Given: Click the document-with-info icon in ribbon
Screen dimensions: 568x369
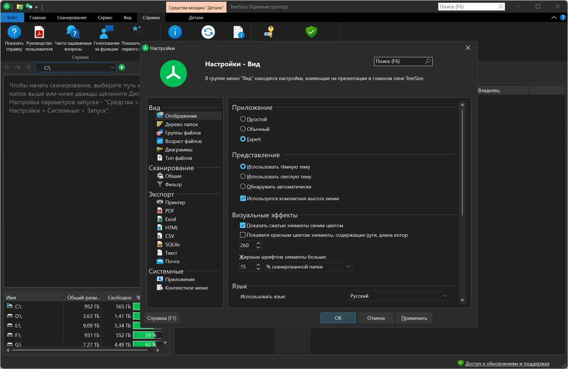Looking at the screenshot, I should pyautogui.click(x=239, y=32).
